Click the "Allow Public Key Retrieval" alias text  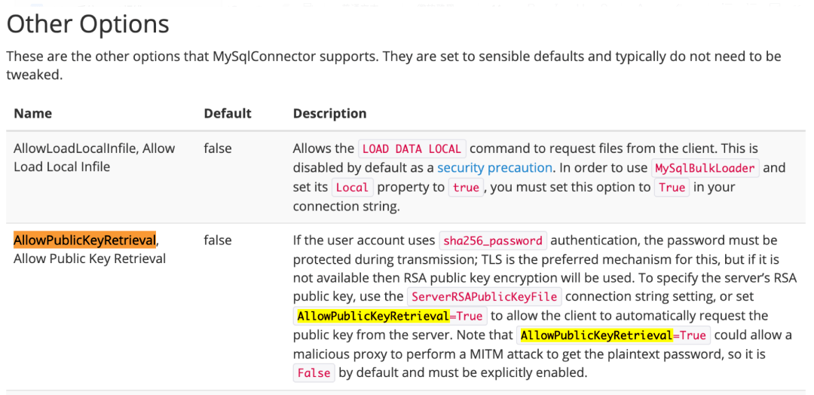point(90,259)
